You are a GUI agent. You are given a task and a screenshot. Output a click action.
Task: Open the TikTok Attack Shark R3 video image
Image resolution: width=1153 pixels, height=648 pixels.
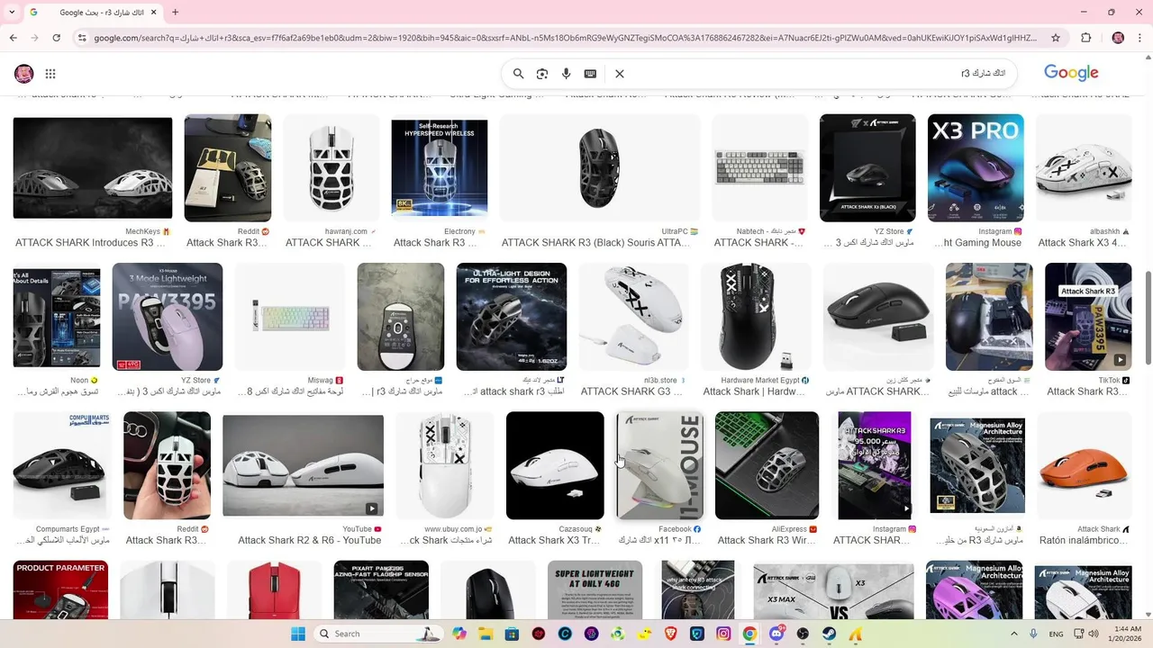(x=1088, y=317)
